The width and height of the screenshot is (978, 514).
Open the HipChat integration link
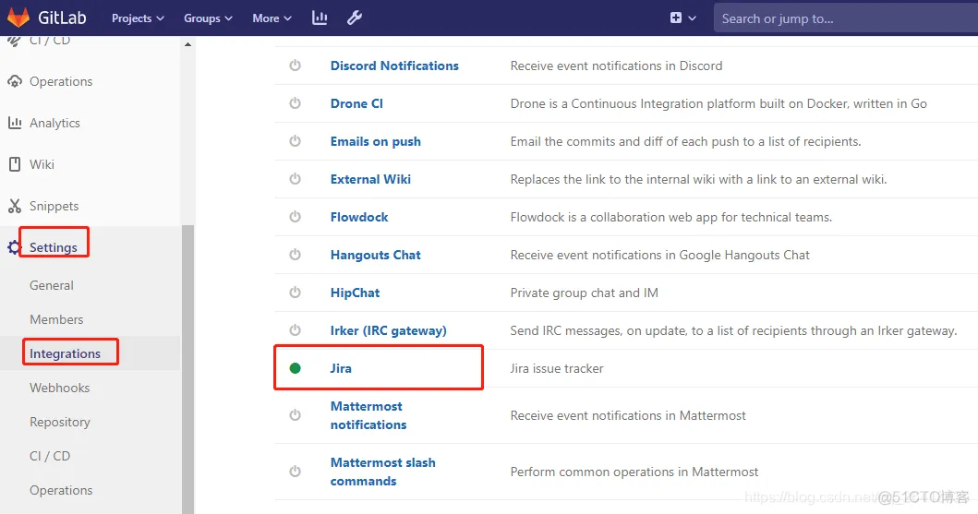pos(355,293)
